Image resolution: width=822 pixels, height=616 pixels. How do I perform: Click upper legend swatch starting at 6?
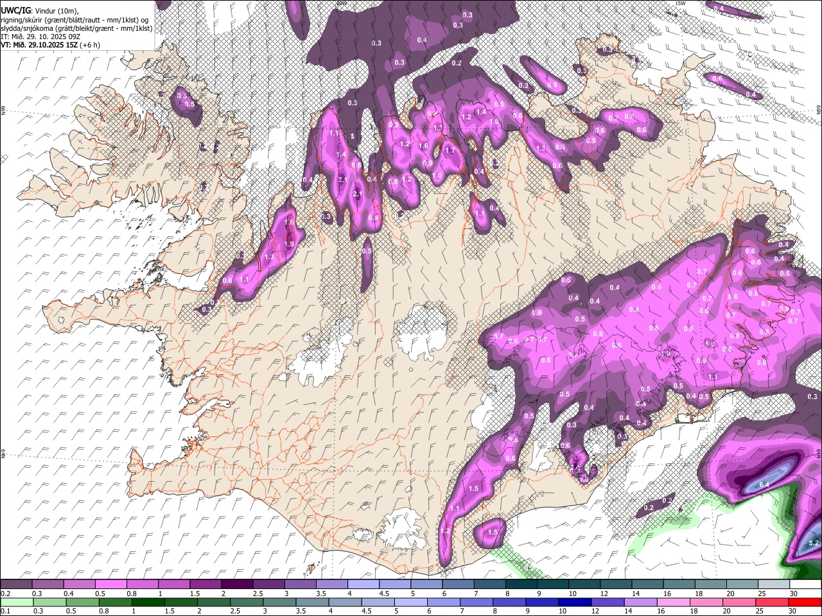(x=457, y=585)
